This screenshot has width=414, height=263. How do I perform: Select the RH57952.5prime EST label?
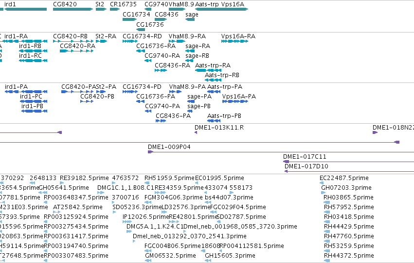(x=349, y=207)
